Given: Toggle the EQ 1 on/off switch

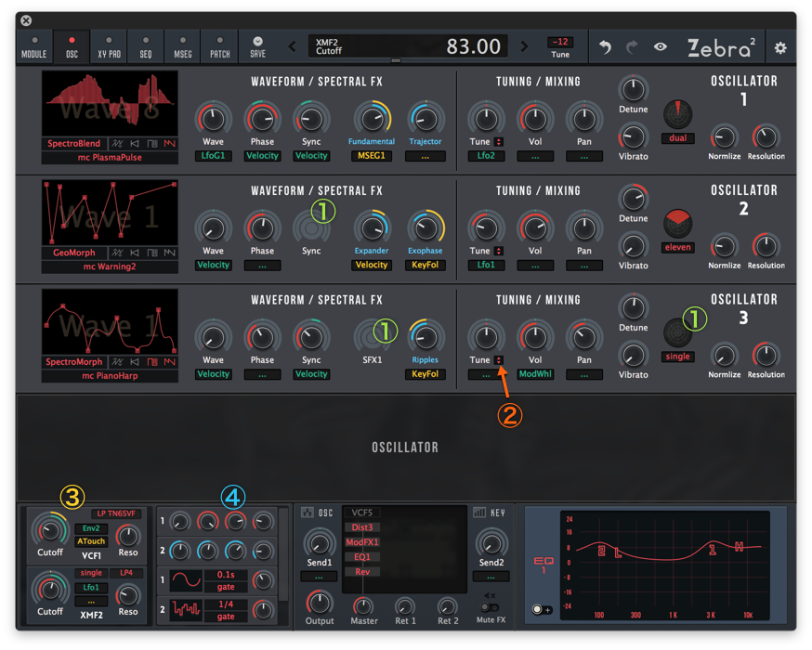Looking at the screenshot, I should pos(542,610).
